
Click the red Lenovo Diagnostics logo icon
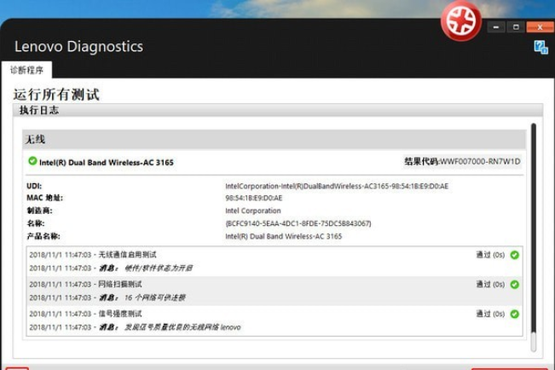click(x=461, y=21)
